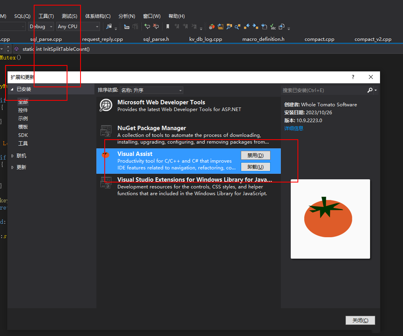The width and height of the screenshot is (403, 336).
Task: Select the SDK category
Action: 23,135
